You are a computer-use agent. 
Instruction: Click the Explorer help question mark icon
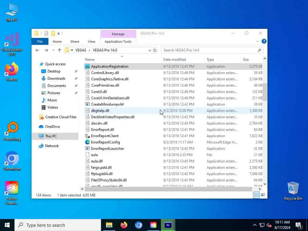[264, 41]
